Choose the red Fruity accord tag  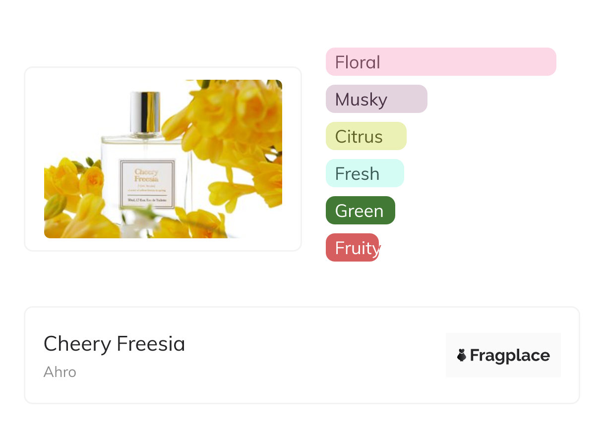pos(353,248)
